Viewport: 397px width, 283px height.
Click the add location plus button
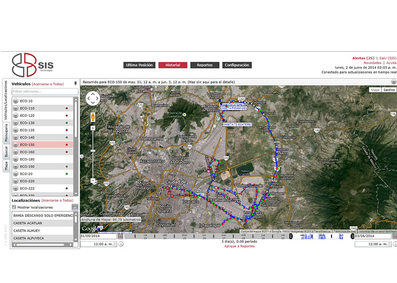(x=75, y=207)
